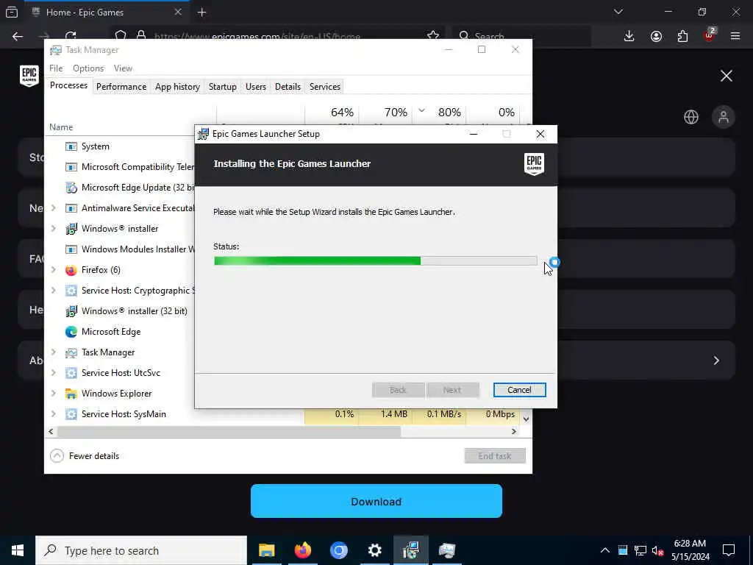
Task: Open the language globe icon on Epic site
Action: point(691,117)
